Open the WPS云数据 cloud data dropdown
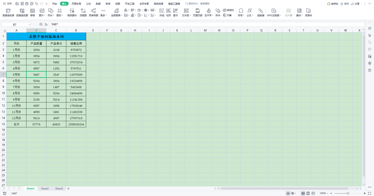The height and width of the screenshot is (196, 374). (x=274, y=15)
